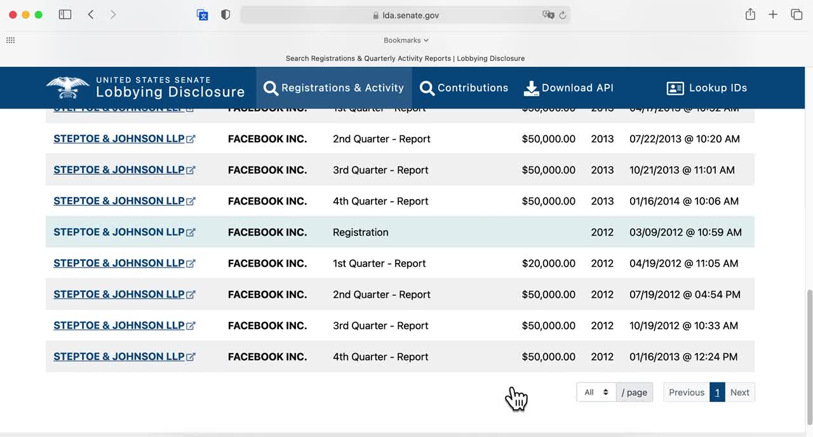813x437 pixels.
Task: Click '04/19/2012 @ 11:05 AM' posted date
Action: point(684,263)
